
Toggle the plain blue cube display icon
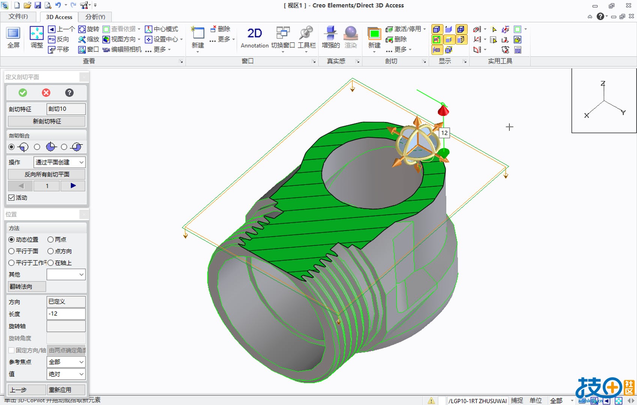[448, 29]
